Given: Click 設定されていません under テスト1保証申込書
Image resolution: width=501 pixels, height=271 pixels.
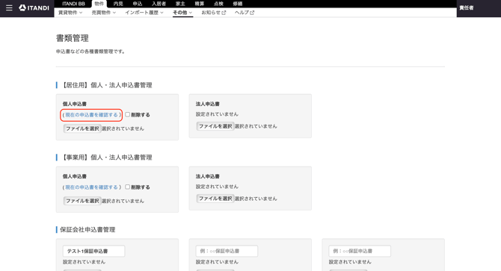Looking at the screenshot, I should [84, 262].
